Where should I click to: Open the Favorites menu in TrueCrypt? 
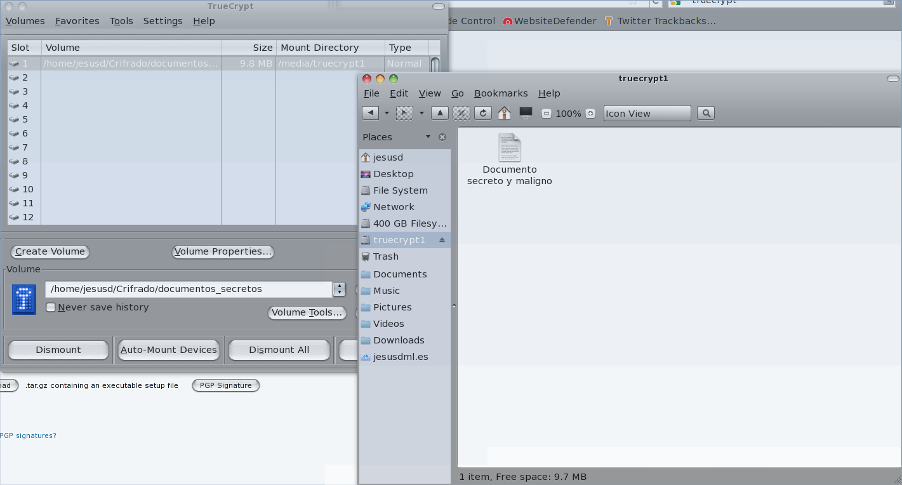coord(77,21)
